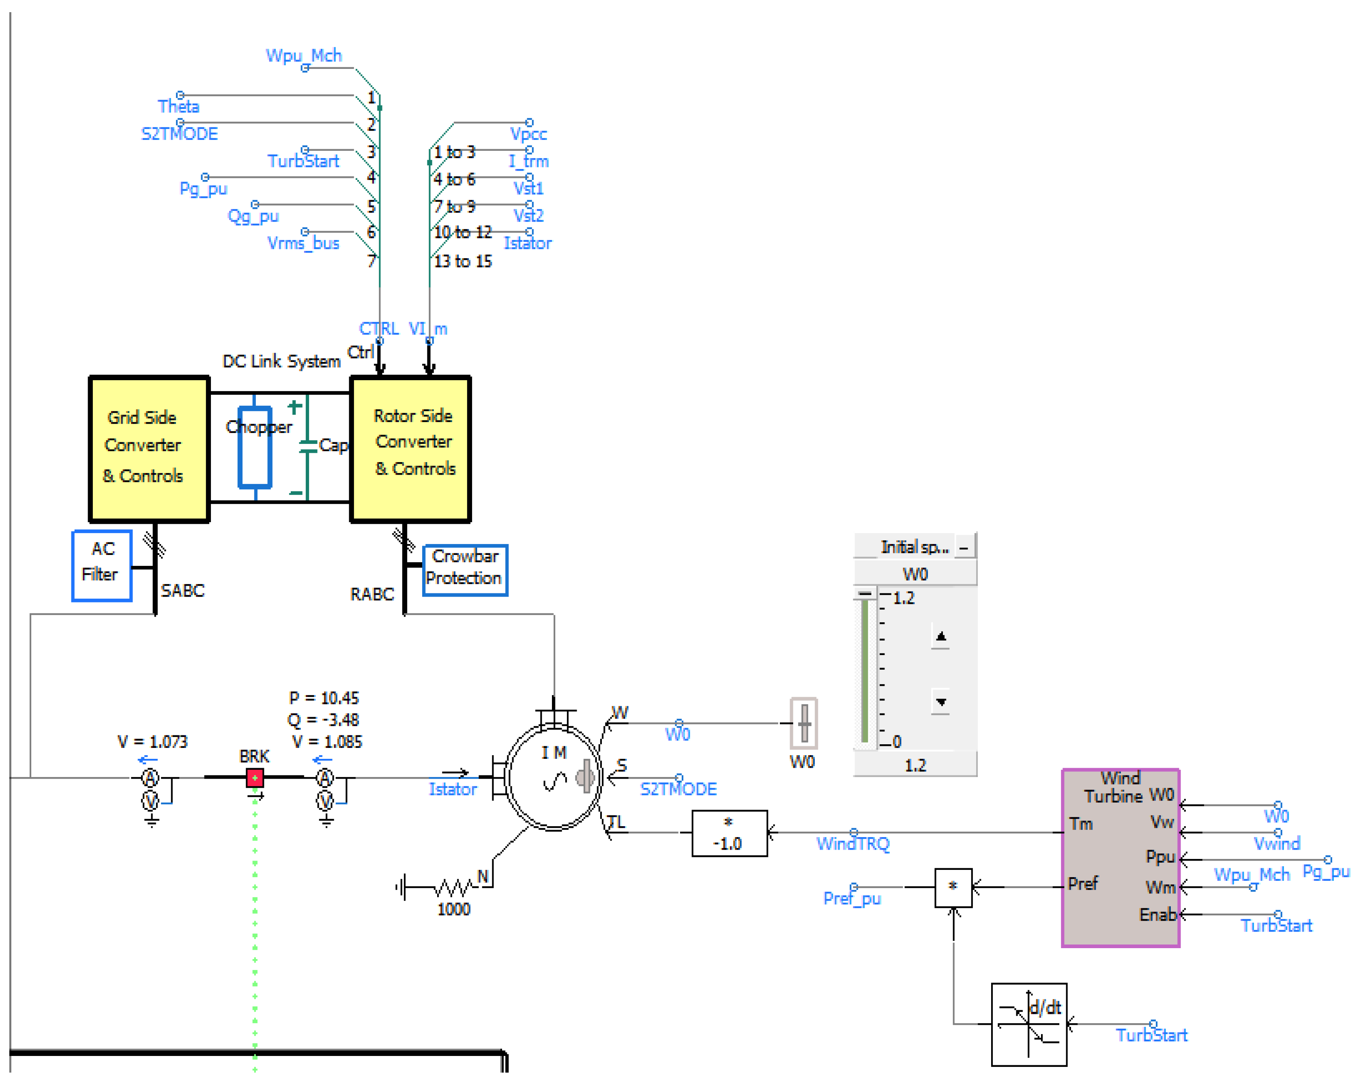The height and width of the screenshot is (1088, 1361).
Task: Open the Rotor Side Converter block
Action: (410, 449)
